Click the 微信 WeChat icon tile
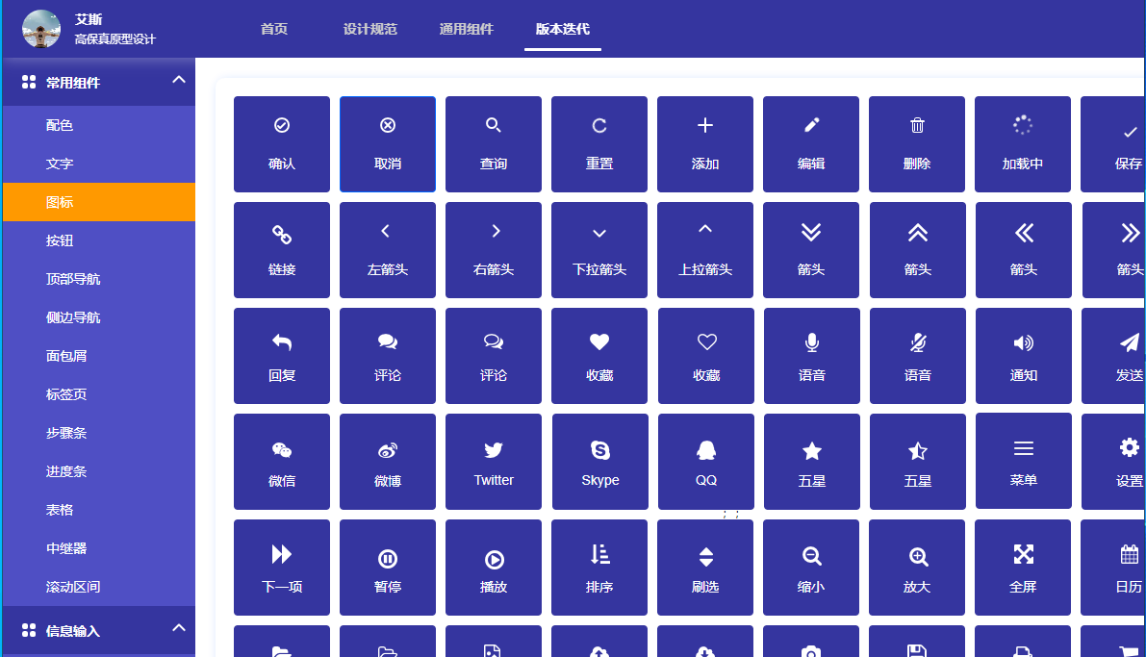 (281, 462)
